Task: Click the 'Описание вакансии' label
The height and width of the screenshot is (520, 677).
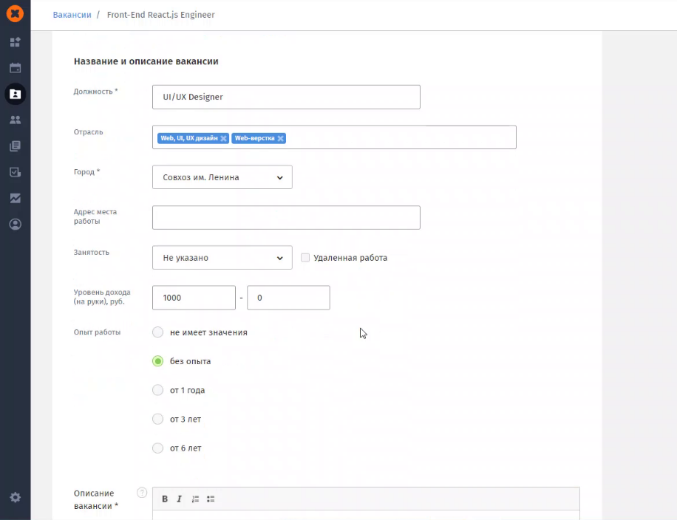Action: pos(96,499)
